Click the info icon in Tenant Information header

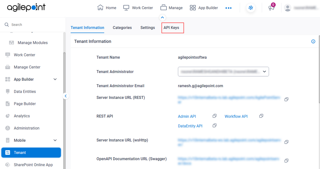pyautogui.click(x=313, y=41)
